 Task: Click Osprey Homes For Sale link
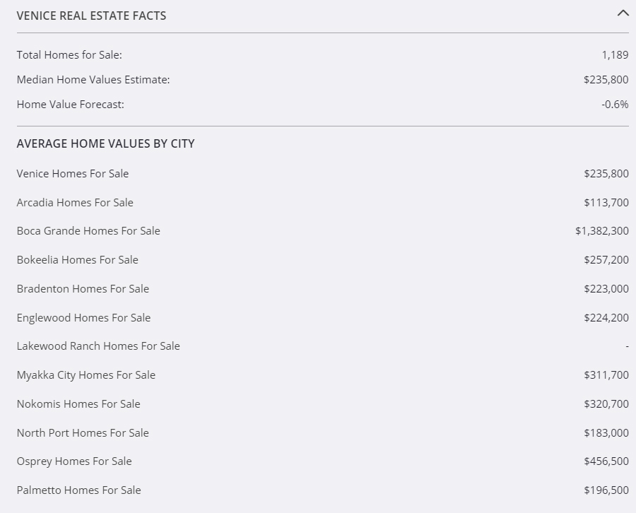pos(74,461)
